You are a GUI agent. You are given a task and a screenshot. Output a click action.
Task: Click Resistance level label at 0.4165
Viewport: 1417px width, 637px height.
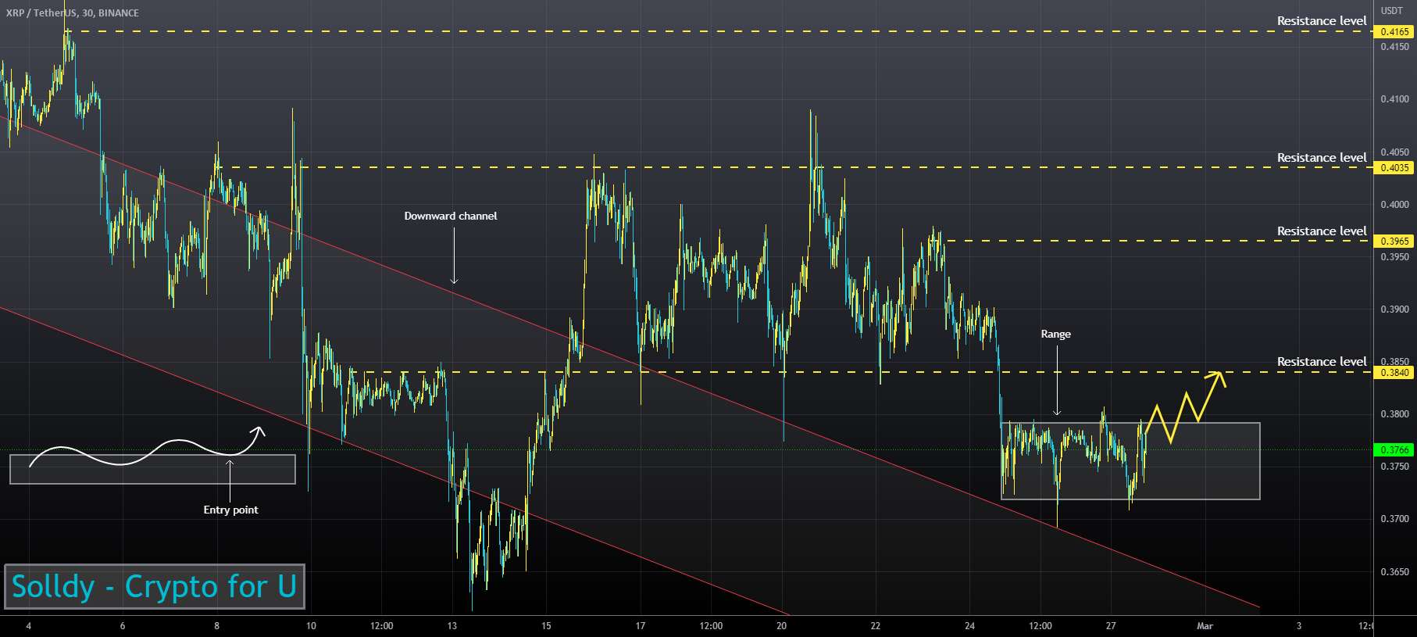[x=1322, y=21]
